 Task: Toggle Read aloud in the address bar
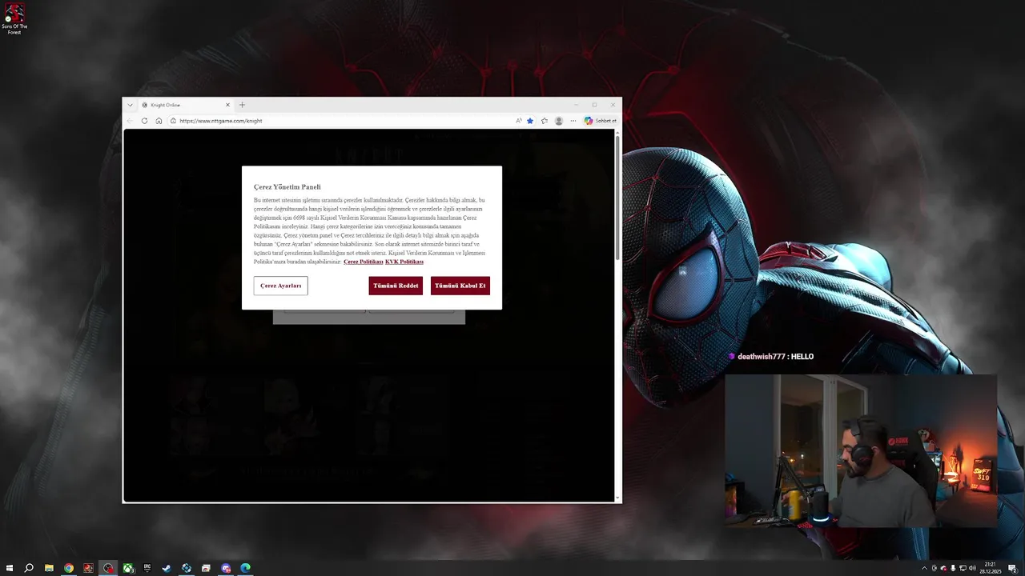pyautogui.click(x=519, y=121)
